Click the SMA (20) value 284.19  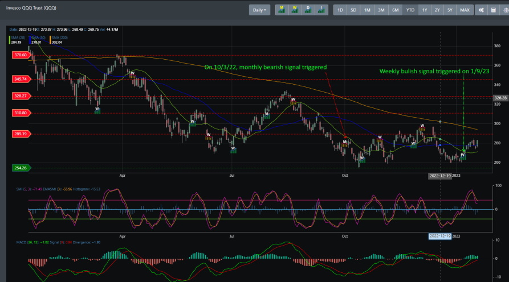(x=16, y=43)
